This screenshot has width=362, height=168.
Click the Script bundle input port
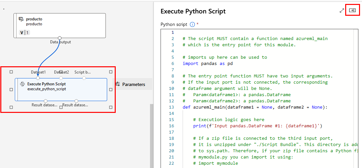pos(84,78)
